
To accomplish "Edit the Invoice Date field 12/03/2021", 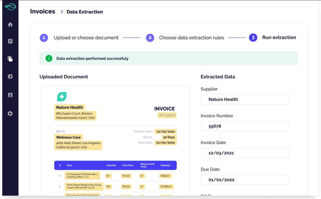I will pos(245,153).
